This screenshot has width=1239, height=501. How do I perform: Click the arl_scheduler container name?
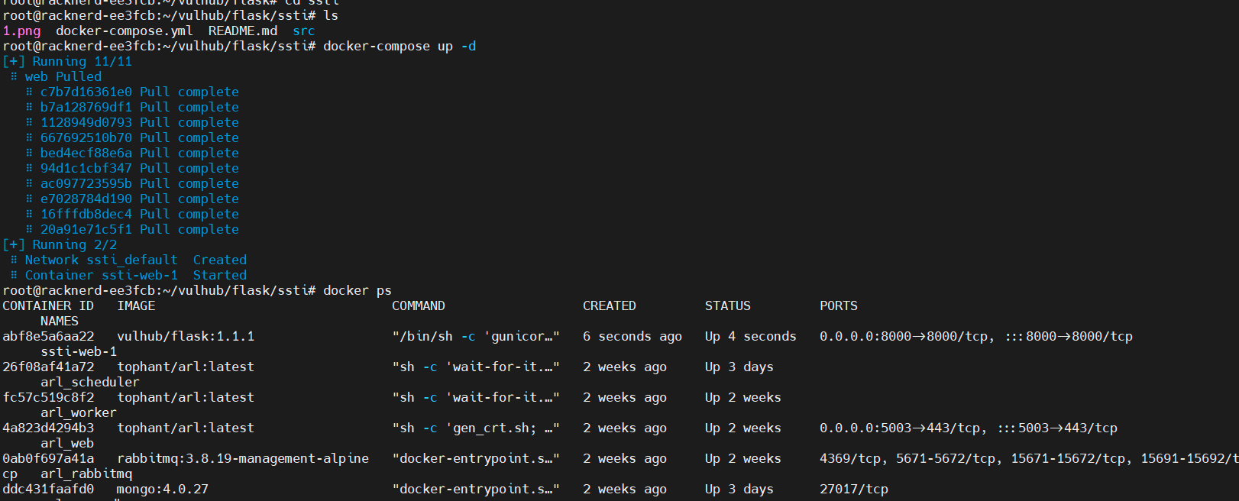coord(89,382)
